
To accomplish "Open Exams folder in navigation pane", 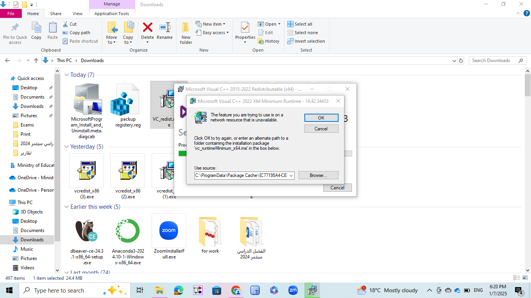I will point(27,125).
